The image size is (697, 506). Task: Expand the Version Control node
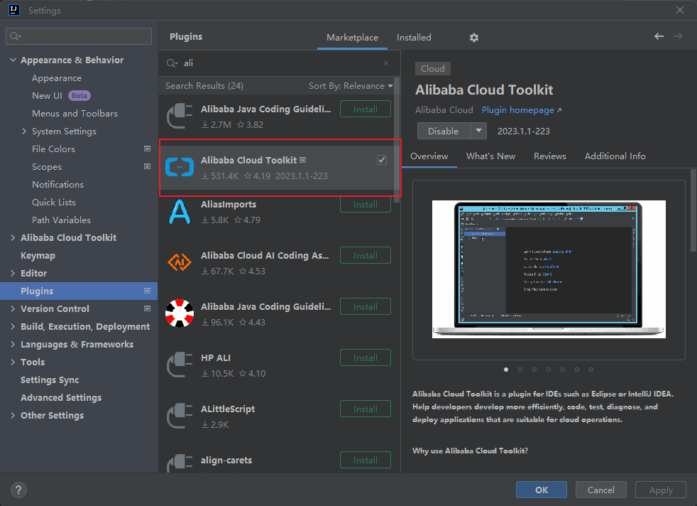(13, 308)
